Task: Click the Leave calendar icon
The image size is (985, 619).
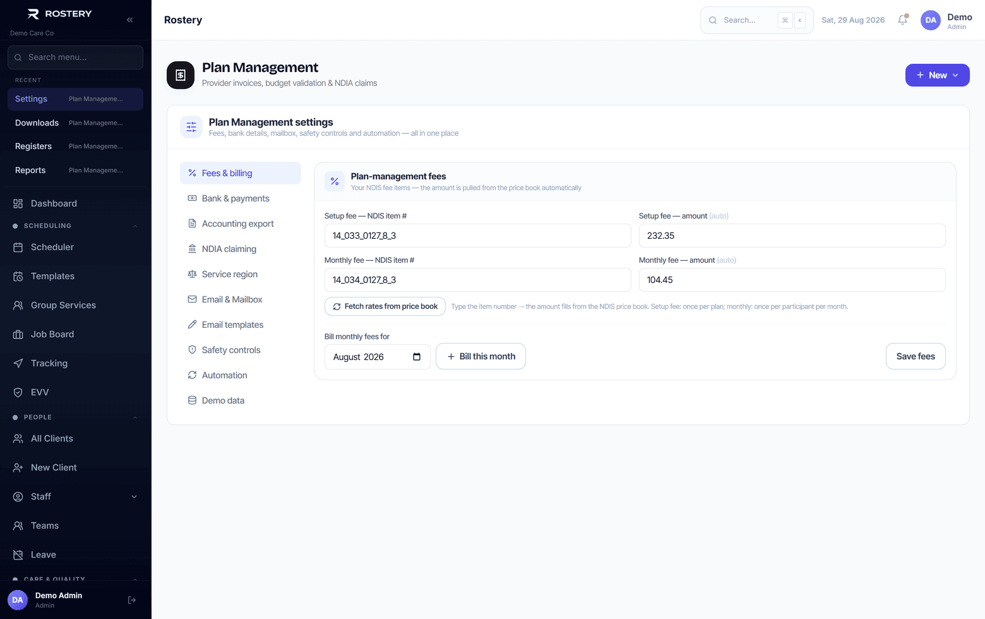Action: (x=18, y=555)
